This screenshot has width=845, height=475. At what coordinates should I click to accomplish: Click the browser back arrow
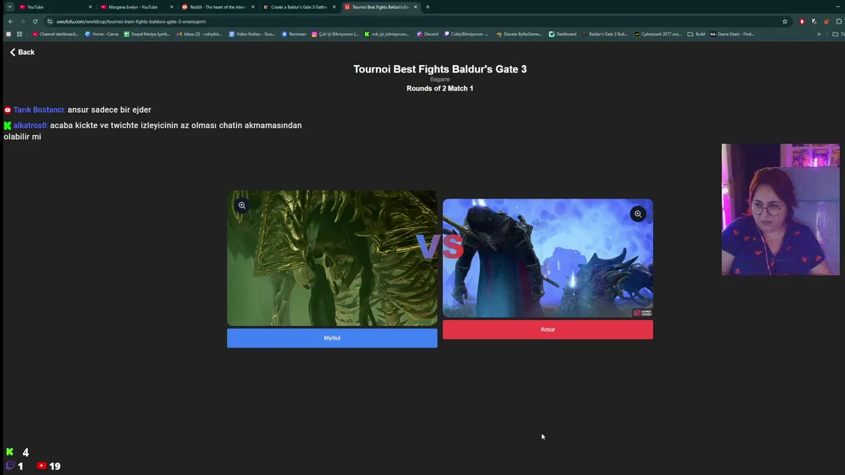coord(11,21)
